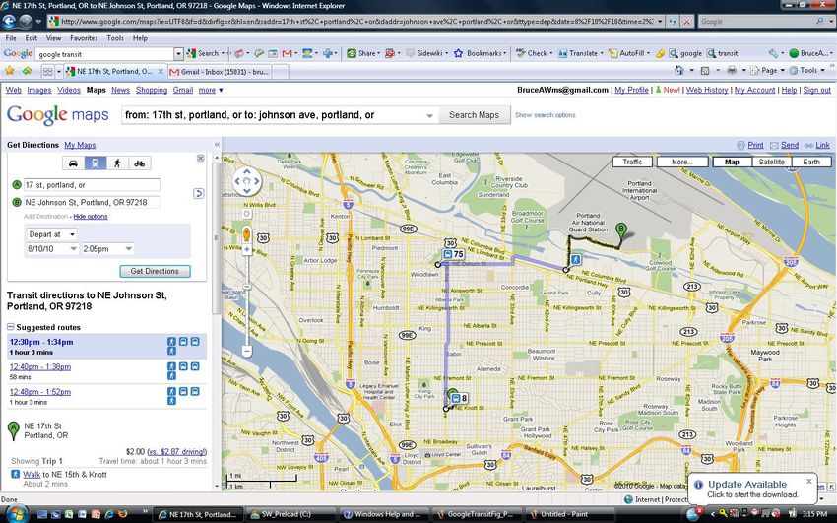The image size is (837, 523).
Task: Click the Stop loading X button
Action: tap(686, 22)
